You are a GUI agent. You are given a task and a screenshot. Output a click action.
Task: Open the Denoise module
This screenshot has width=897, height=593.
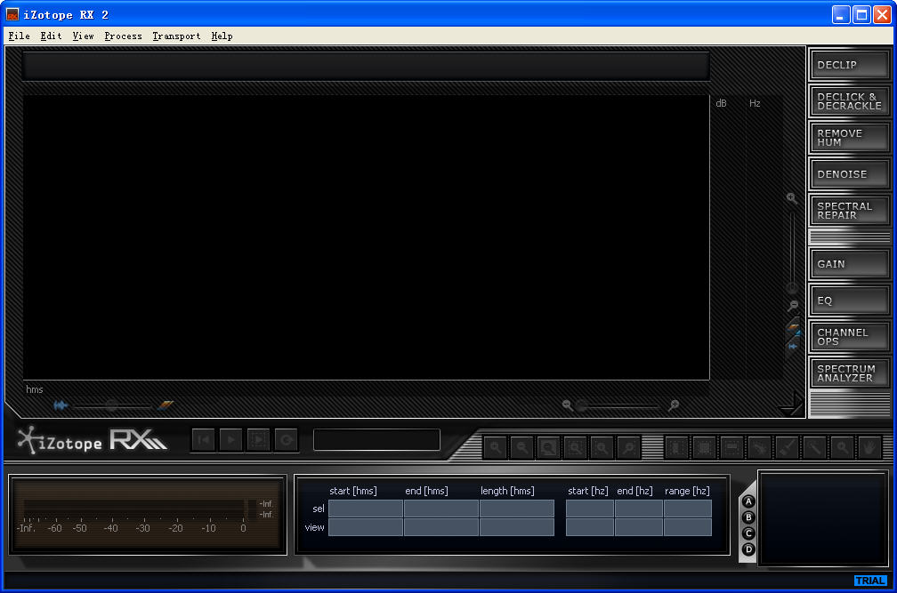[x=850, y=174]
